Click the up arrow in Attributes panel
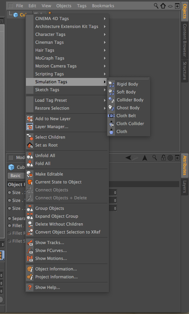189x314 pixels. [x=145, y=158]
